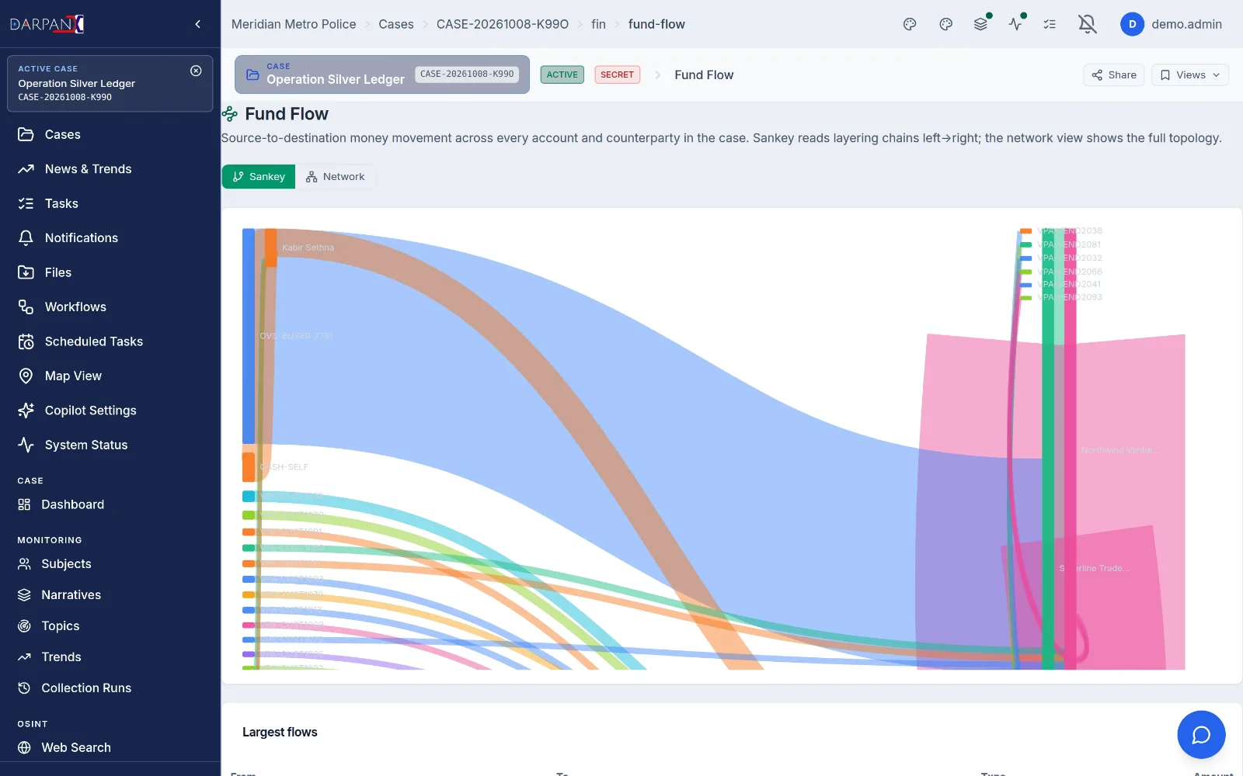
Task: Open the CASE-20261008-K990 breadcrumb
Action: (x=503, y=24)
